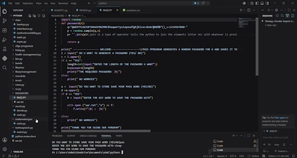
Task: Open the new terminal dropdown arrow
Action: coord(237,136)
